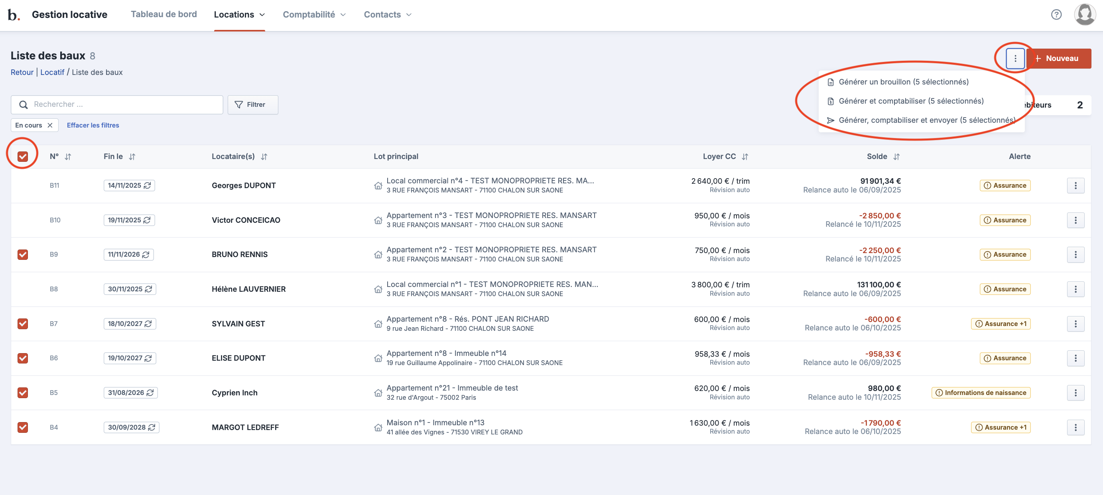Expand the Locations navigation dropdown
The height and width of the screenshot is (495, 1103).
tap(239, 14)
